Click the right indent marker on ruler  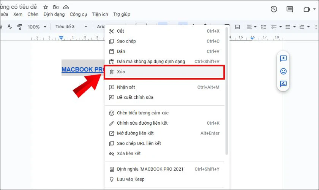[253, 38]
